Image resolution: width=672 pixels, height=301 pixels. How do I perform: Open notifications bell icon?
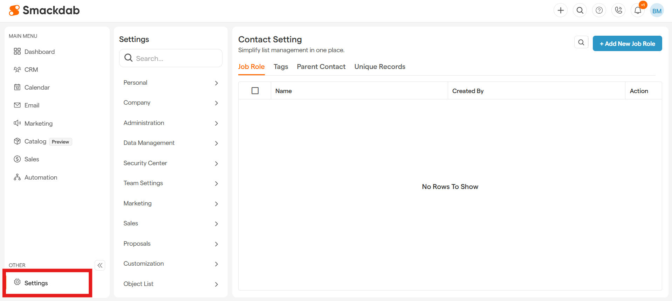pyautogui.click(x=638, y=10)
